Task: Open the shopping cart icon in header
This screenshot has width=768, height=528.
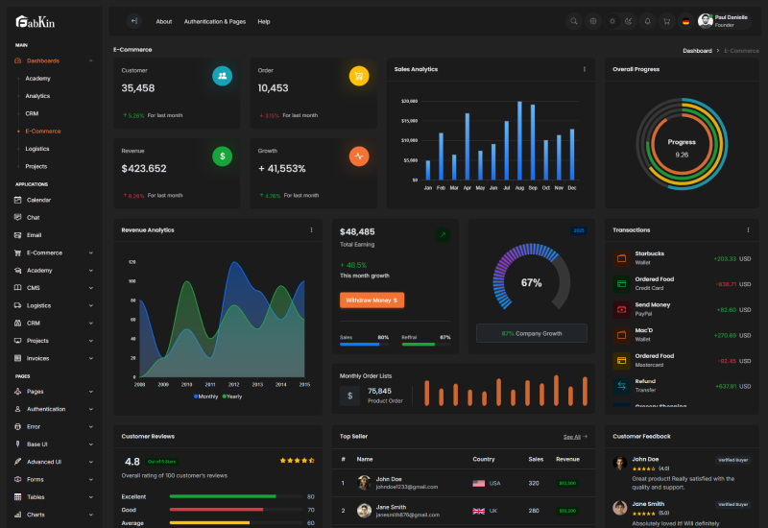Action: pyautogui.click(x=666, y=21)
